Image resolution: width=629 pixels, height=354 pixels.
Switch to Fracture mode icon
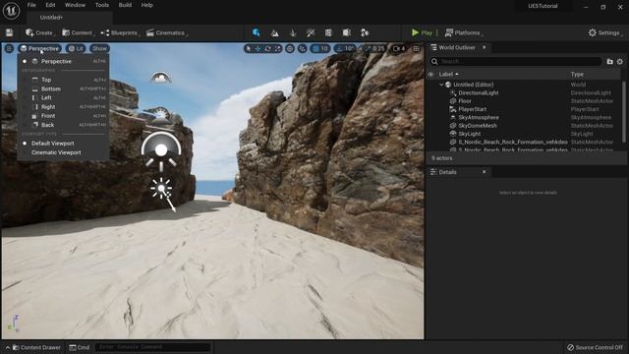pyautogui.click(x=347, y=32)
